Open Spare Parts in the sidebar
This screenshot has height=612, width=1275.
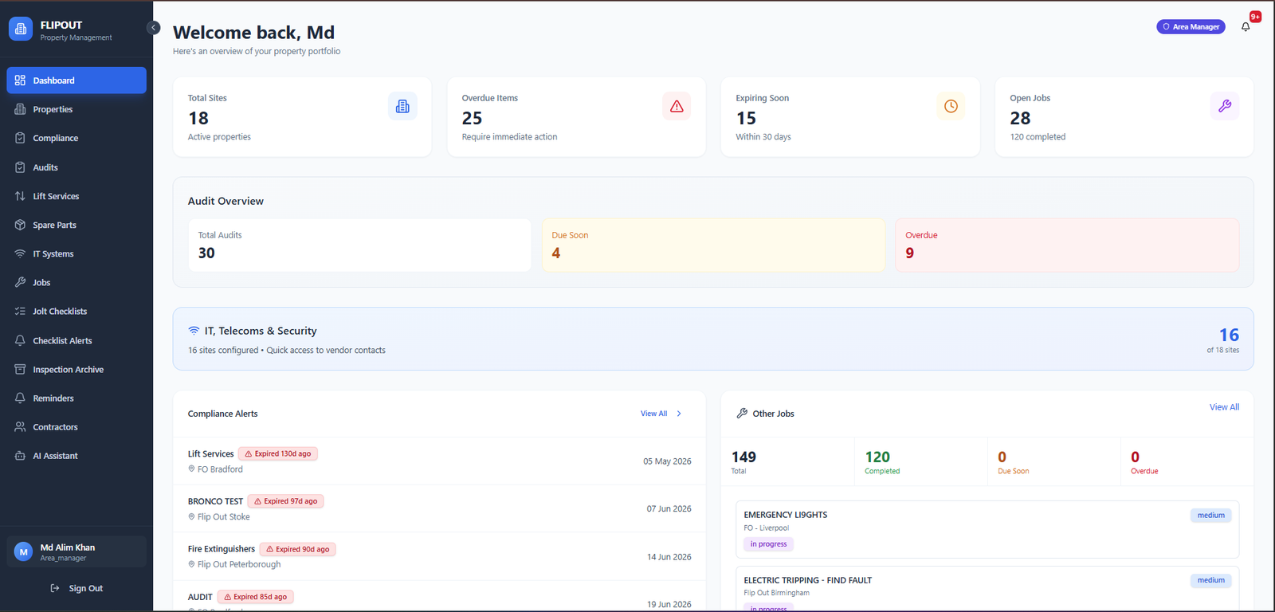(76, 225)
